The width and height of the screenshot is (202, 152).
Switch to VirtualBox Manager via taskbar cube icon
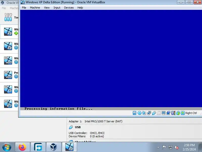click(x=54, y=147)
